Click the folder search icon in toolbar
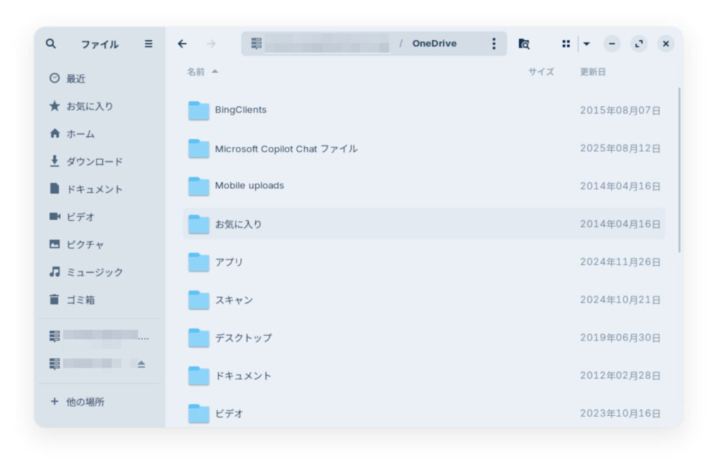This screenshot has width=717, height=469. click(524, 43)
